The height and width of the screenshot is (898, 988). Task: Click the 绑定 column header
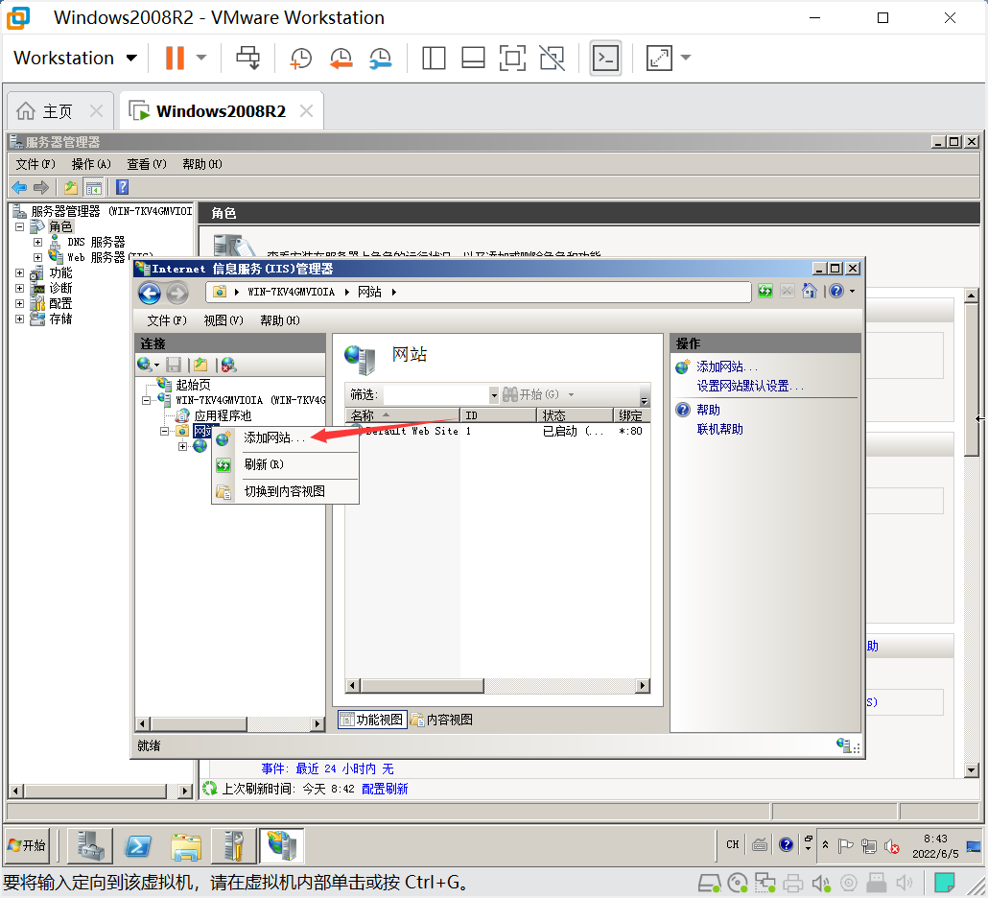631,415
